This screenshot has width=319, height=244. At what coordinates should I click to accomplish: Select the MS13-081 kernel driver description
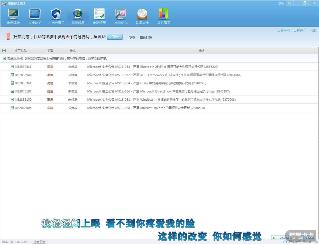coord(161,99)
